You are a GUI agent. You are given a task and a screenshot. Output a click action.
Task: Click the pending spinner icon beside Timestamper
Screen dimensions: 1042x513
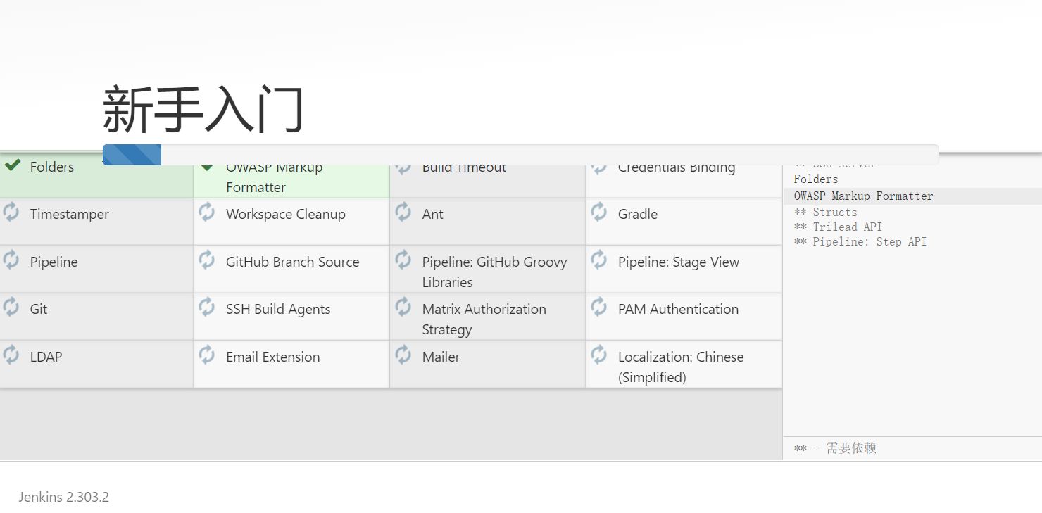11,213
